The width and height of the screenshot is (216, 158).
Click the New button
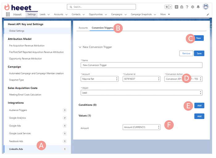(x=198, y=38)
